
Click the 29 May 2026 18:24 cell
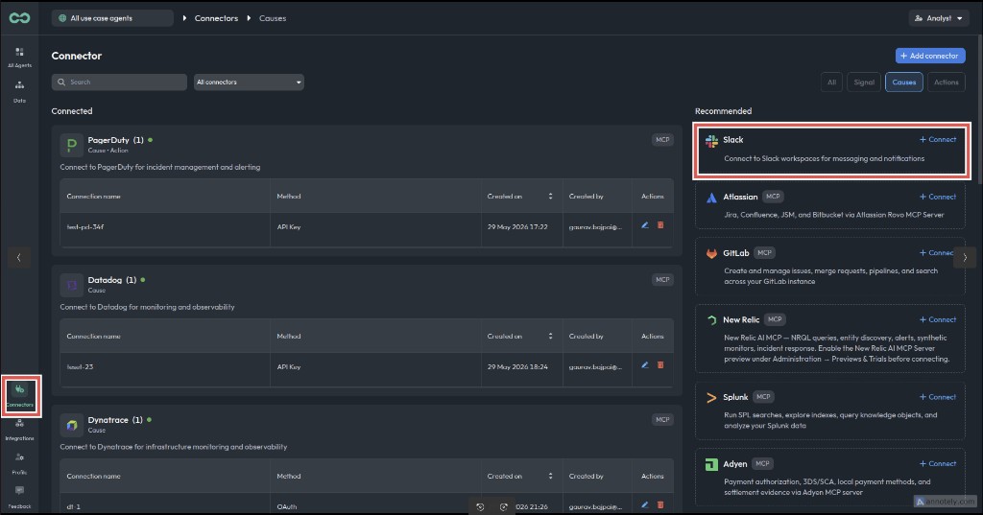tap(517, 366)
